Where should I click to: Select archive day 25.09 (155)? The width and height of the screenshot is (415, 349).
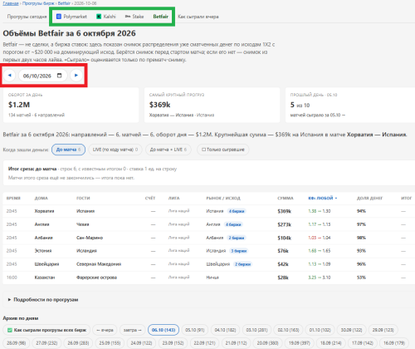(110, 343)
